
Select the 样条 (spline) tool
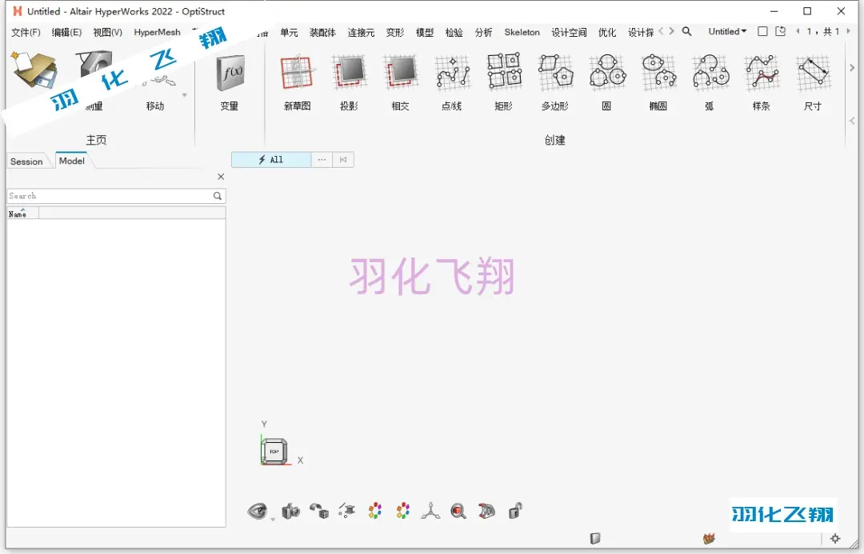761,82
